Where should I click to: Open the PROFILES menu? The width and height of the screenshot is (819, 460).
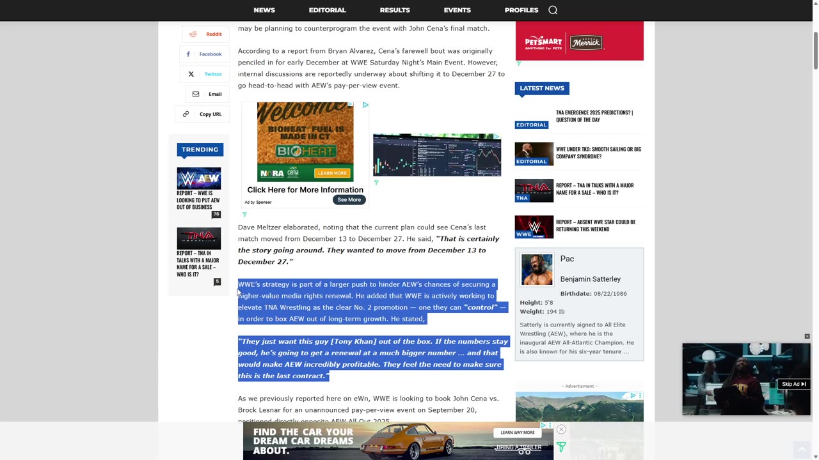click(521, 10)
